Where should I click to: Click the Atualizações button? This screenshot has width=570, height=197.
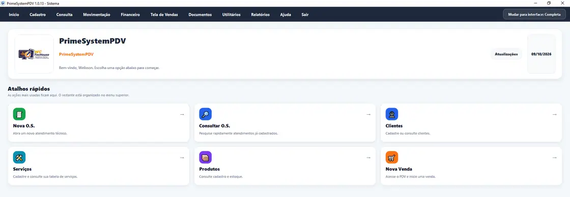tap(506, 54)
